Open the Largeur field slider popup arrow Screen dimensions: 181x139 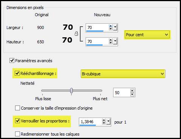(x=115, y=27)
